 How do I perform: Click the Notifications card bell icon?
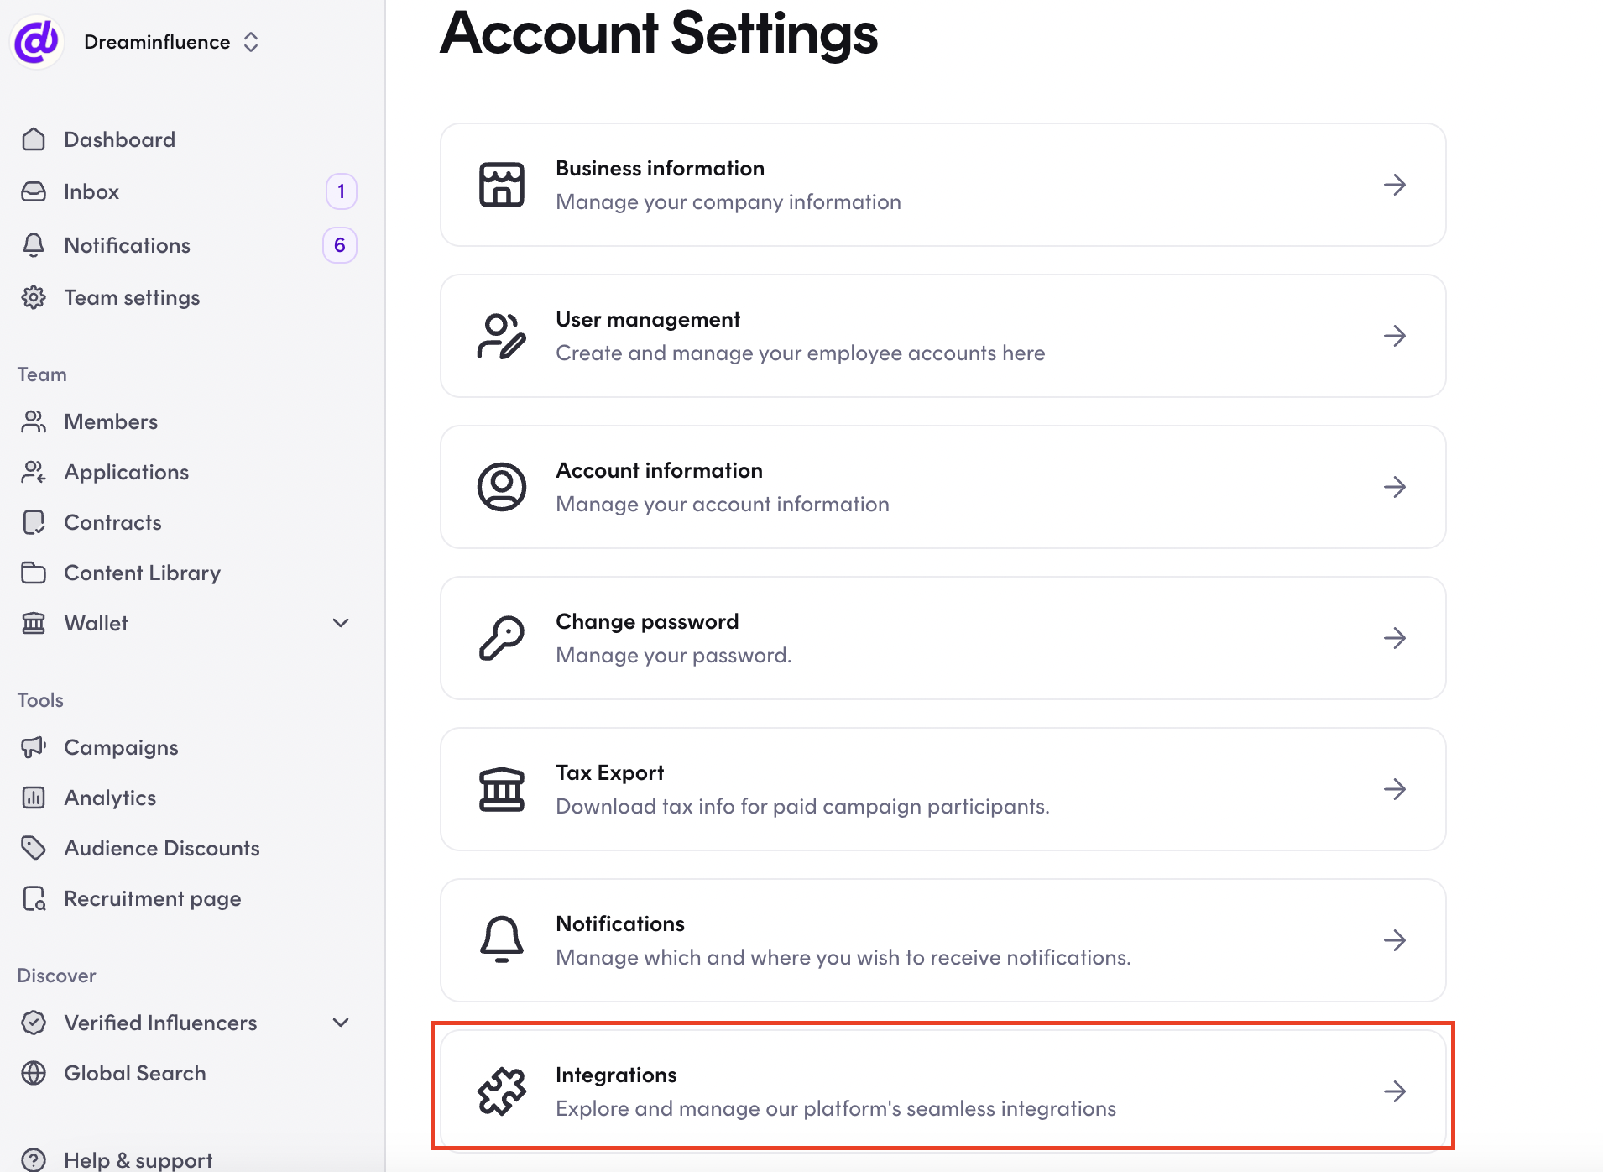502,939
